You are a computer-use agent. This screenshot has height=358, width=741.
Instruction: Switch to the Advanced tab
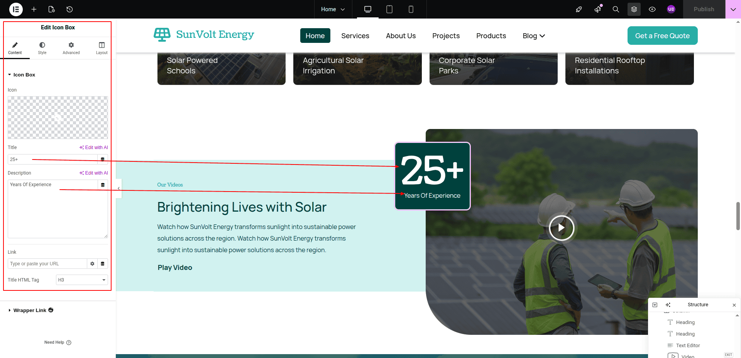(71, 48)
